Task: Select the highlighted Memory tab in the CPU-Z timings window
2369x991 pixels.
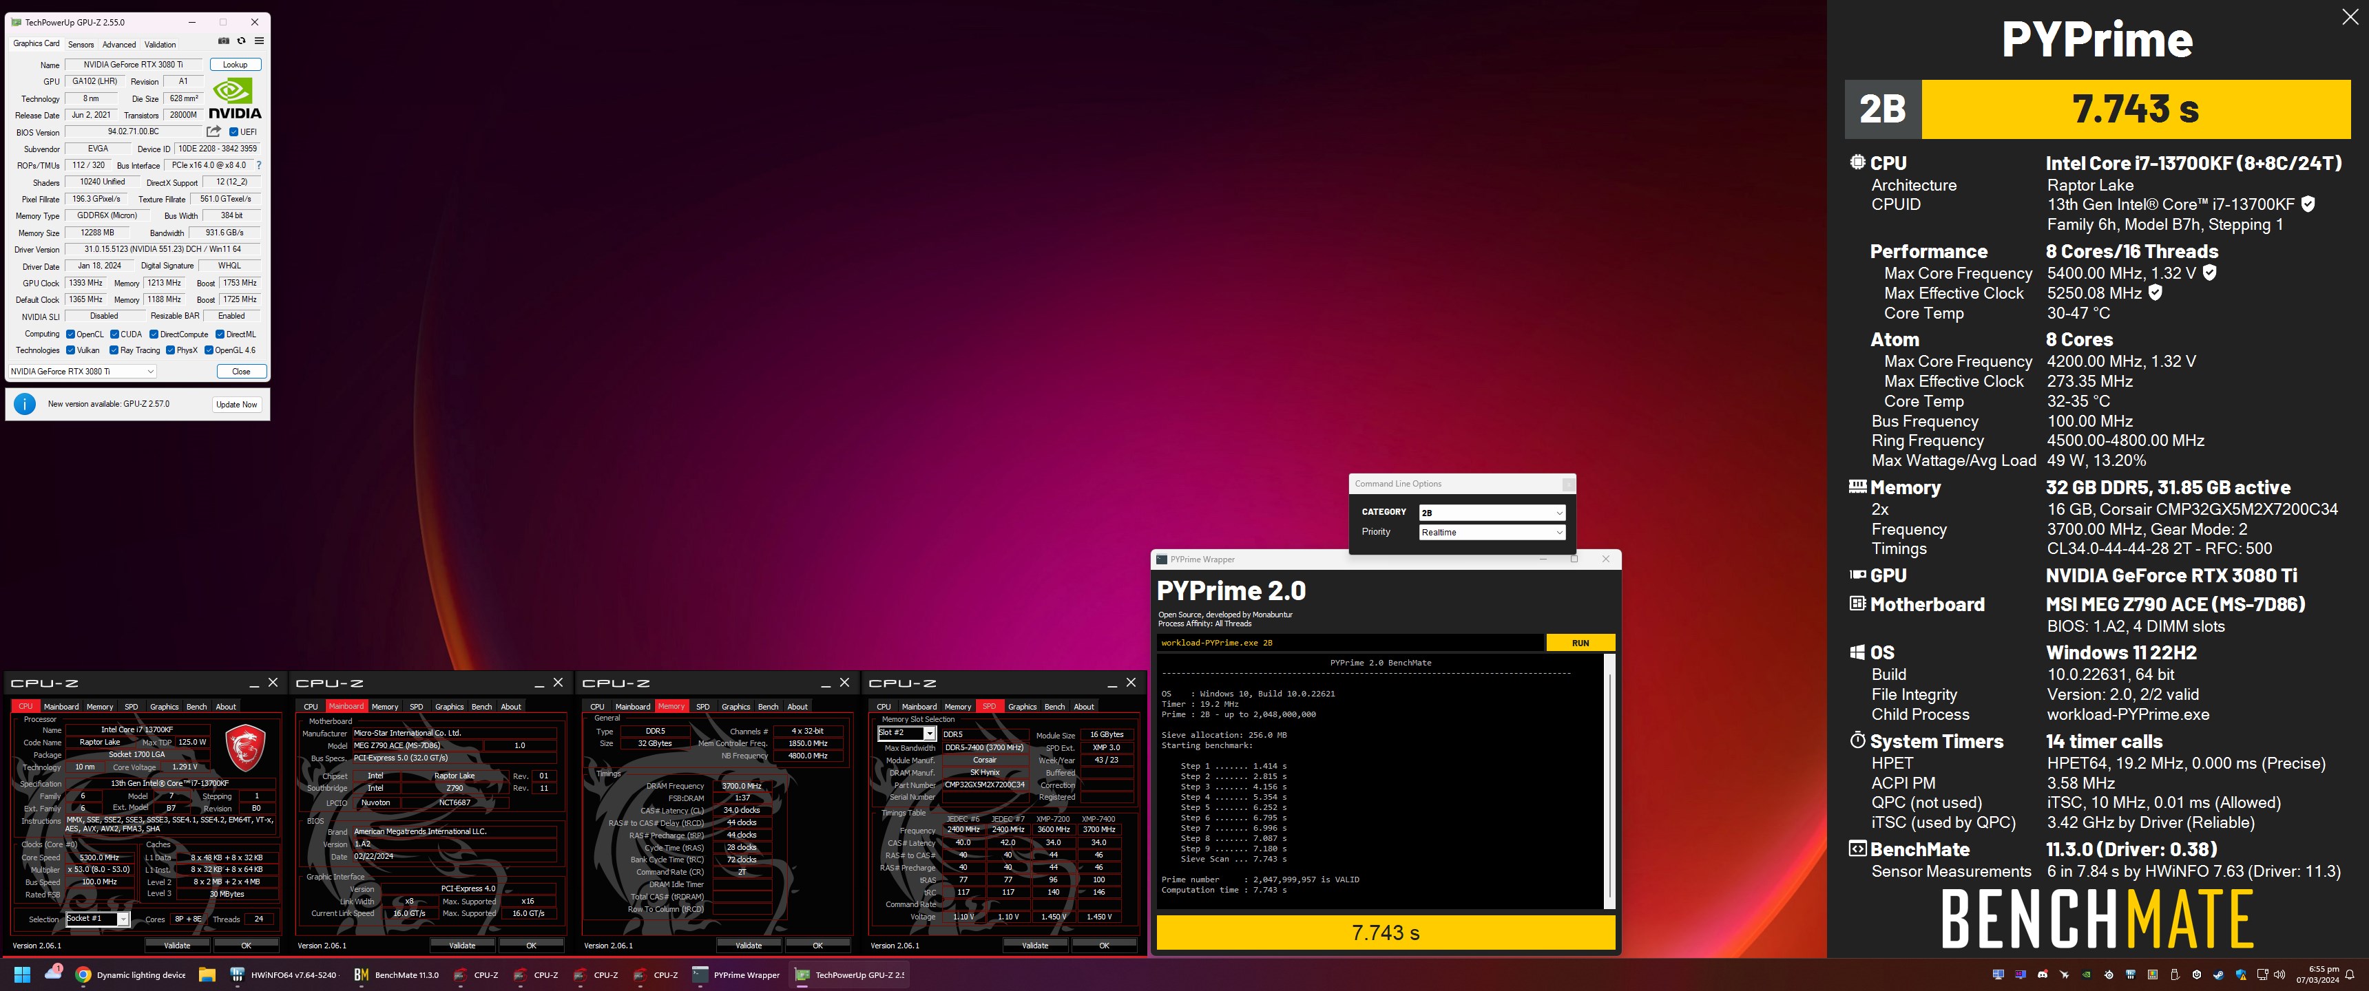Action: click(671, 706)
